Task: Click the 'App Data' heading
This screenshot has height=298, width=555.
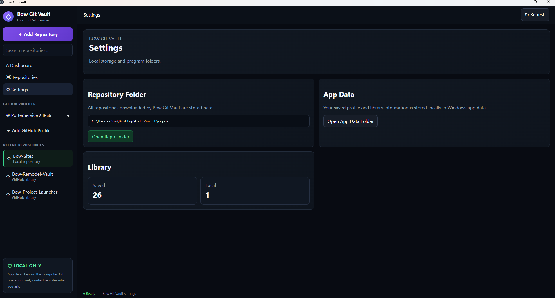Action: coord(339,95)
